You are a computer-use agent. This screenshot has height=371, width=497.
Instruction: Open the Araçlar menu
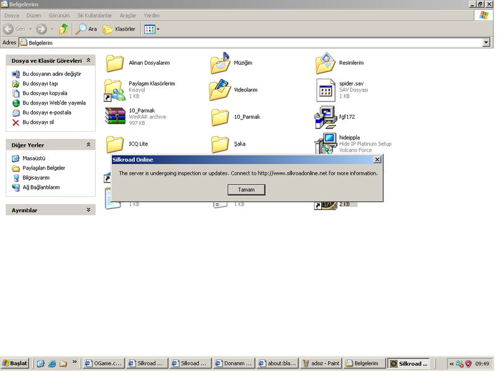127,15
